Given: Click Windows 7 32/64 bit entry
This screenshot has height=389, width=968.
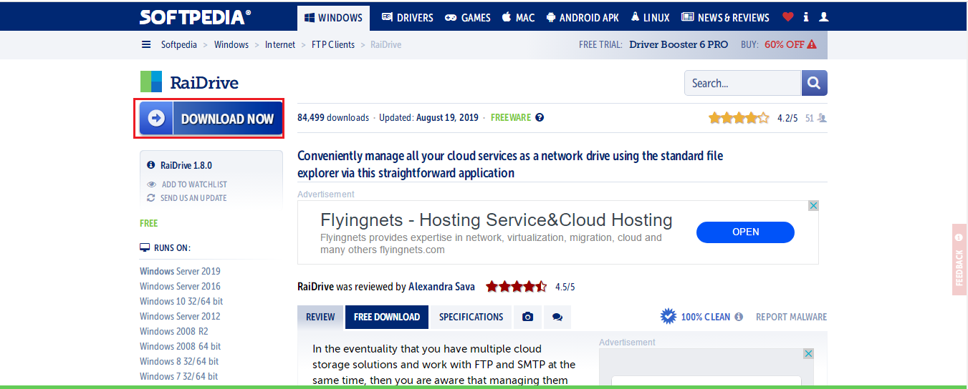Looking at the screenshot, I should point(179,376).
